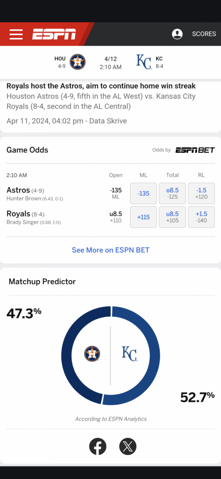Viewport: 221px width, 479px height.
Task: Open SCORES in the top bar
Action: click(x=204, y=34)
